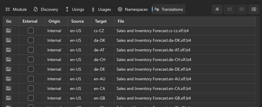Screen dimensions: 262x107
Task: Click the de-AT target cell
Action: [103, 50]
